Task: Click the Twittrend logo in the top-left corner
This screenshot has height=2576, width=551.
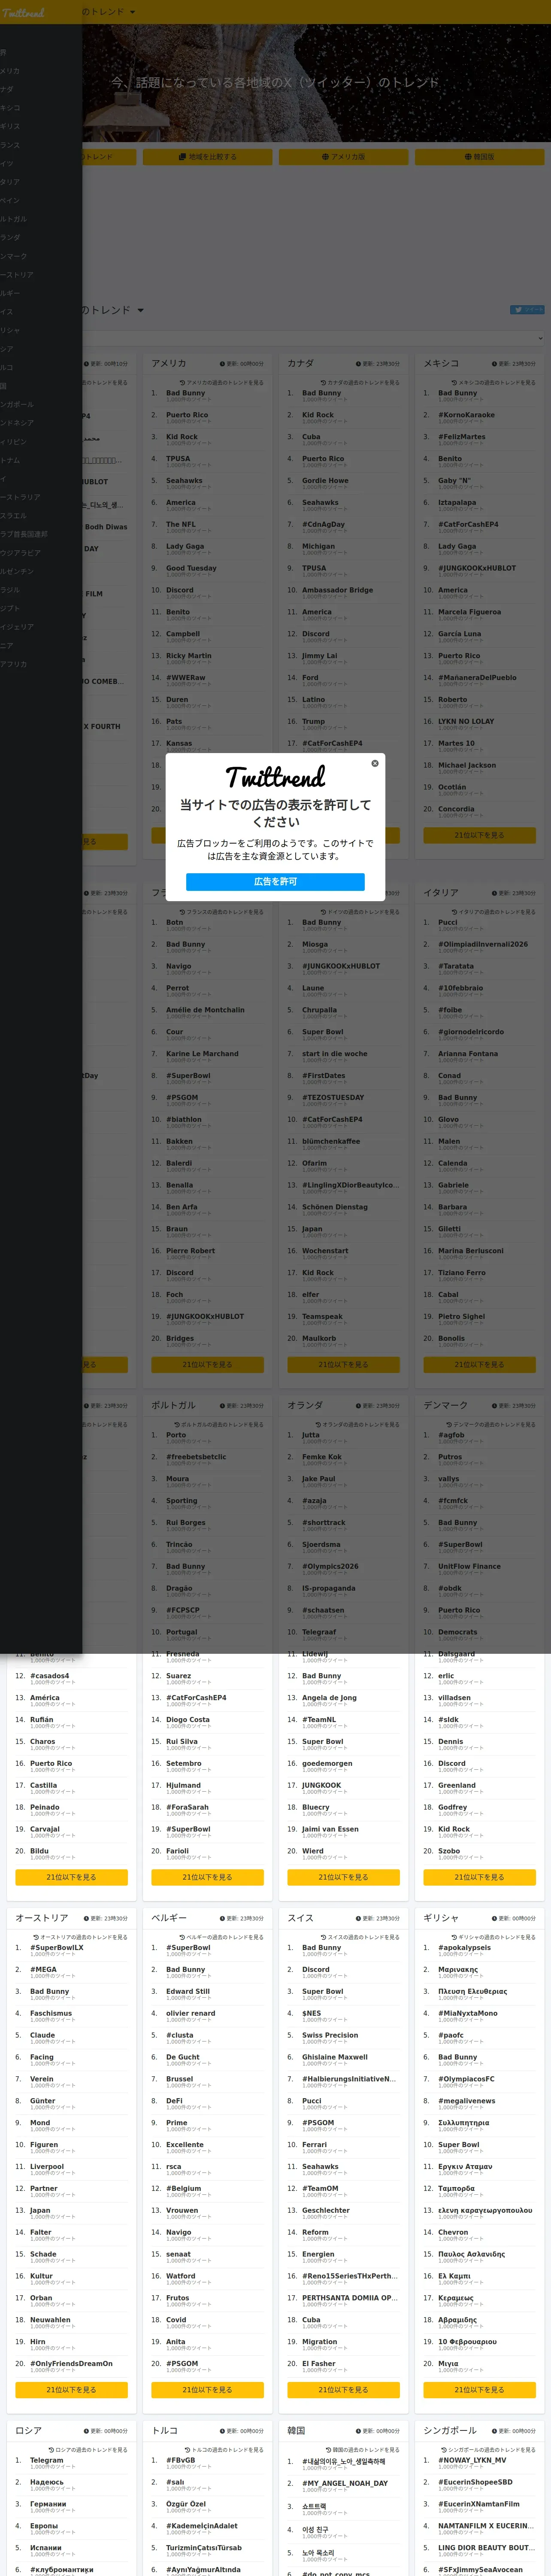Action: click(23, 13)
